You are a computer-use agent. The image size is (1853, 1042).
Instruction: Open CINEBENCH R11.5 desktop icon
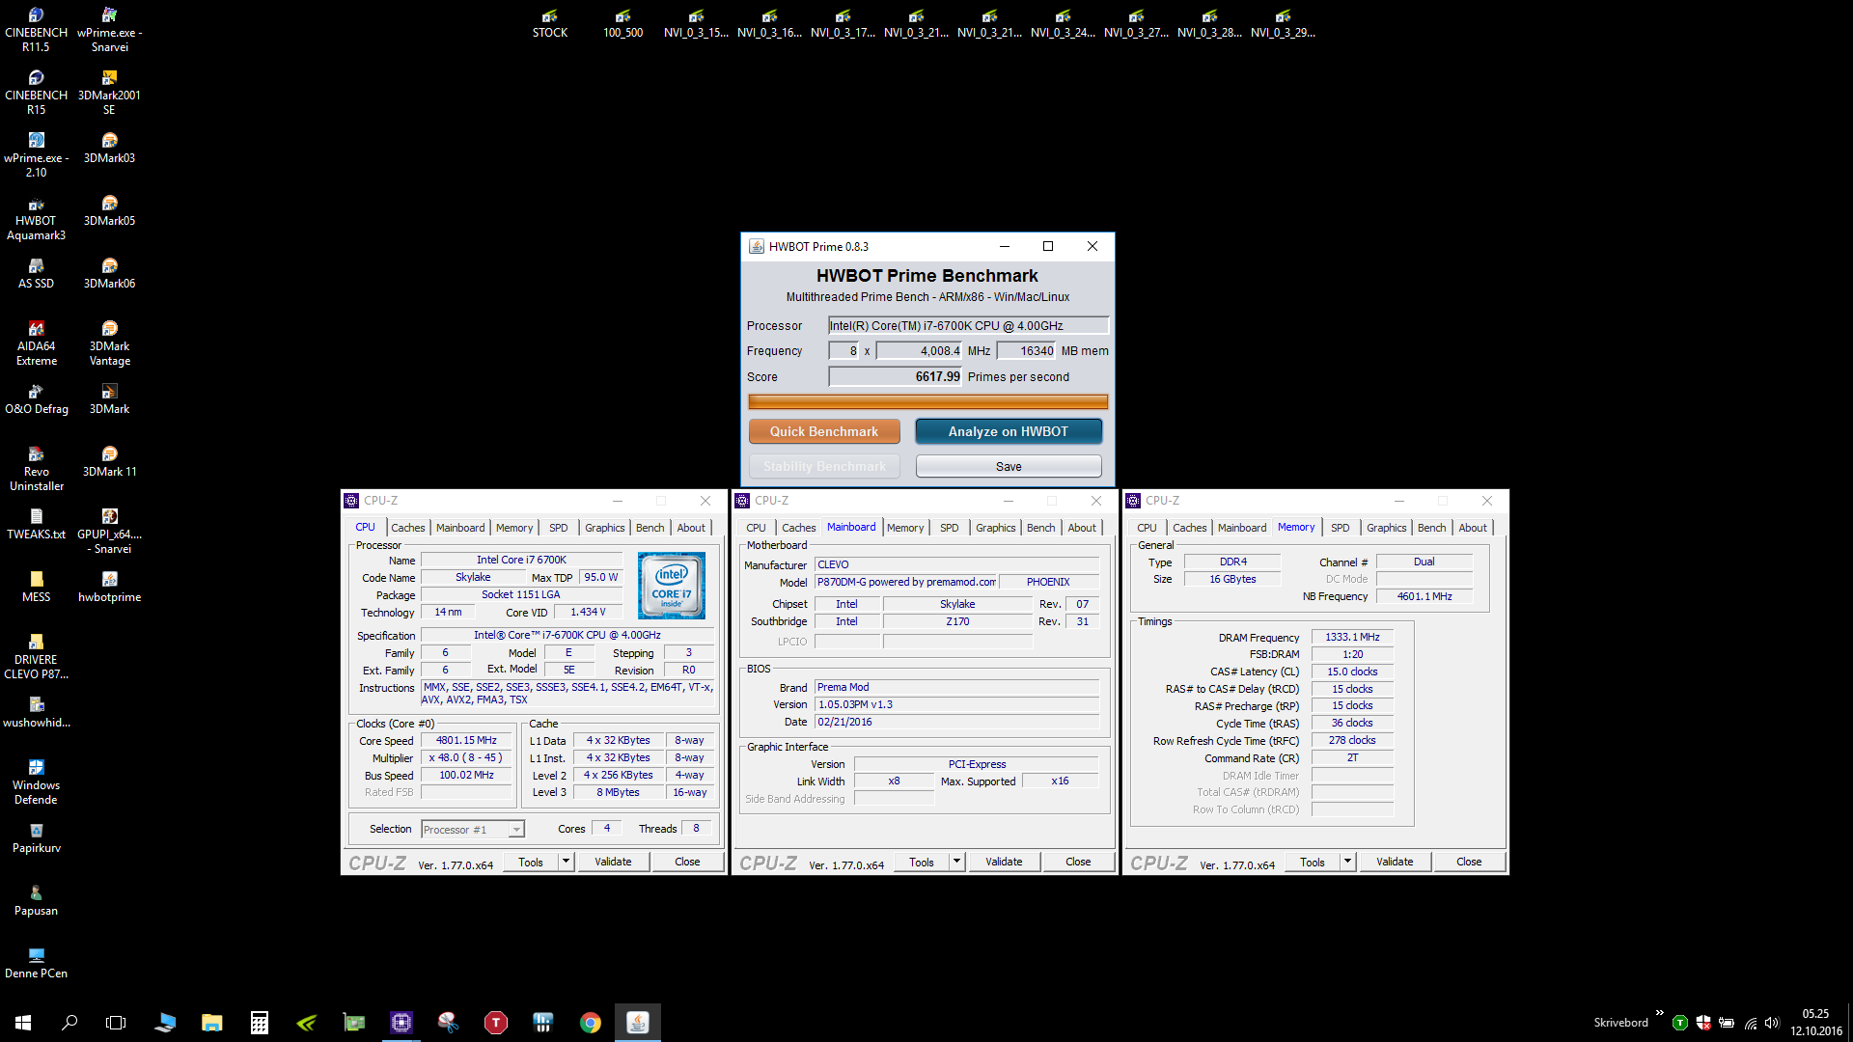tap(36, 29)
